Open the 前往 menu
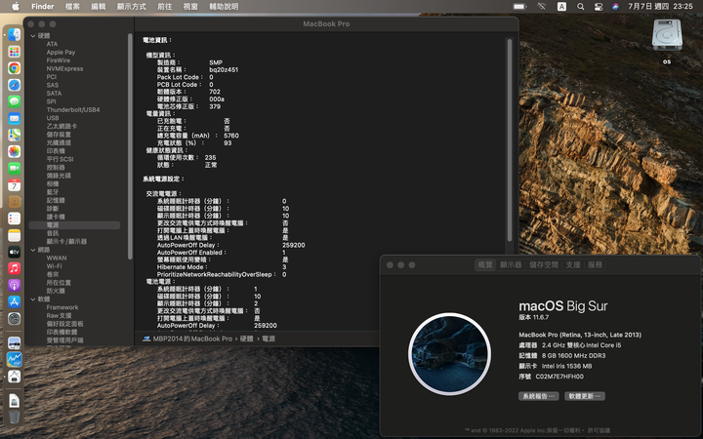The width and height of the screenshot is (703, 439). [165, 6]
